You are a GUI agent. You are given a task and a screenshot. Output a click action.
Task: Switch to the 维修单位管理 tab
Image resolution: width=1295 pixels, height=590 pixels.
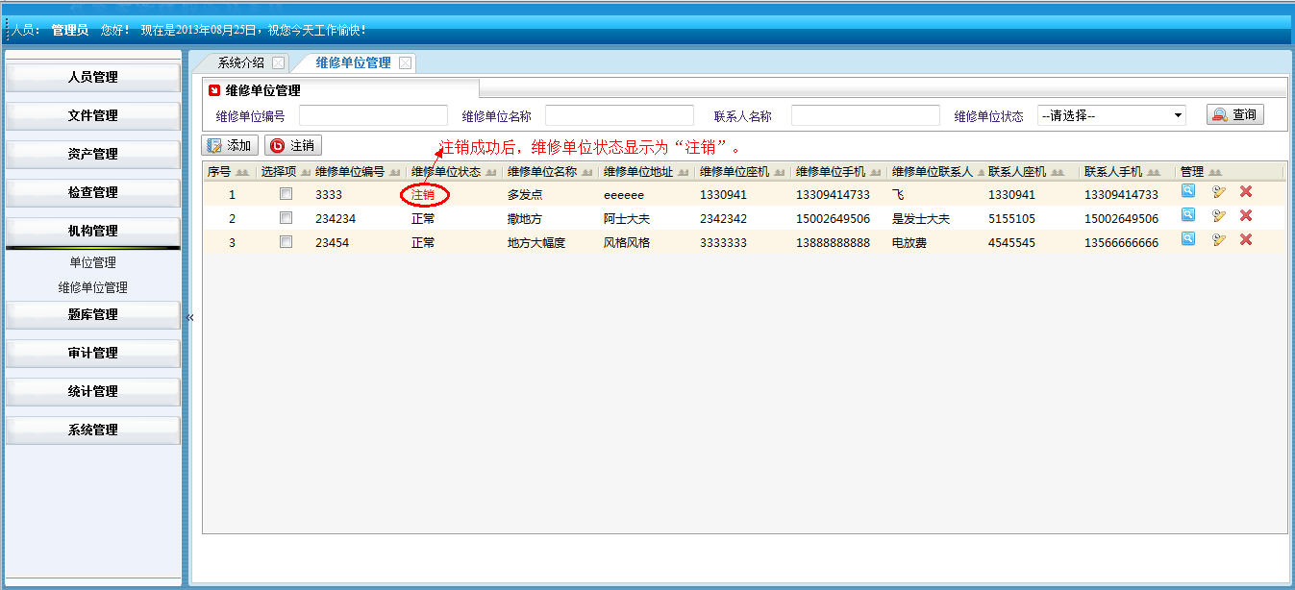[x=353, y=63]
